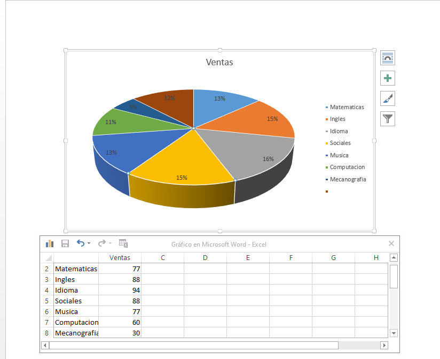Image resolution: width=440 pixels, height=359 pixels.
Task: Undo the last action in Excel
Action: 81,243
